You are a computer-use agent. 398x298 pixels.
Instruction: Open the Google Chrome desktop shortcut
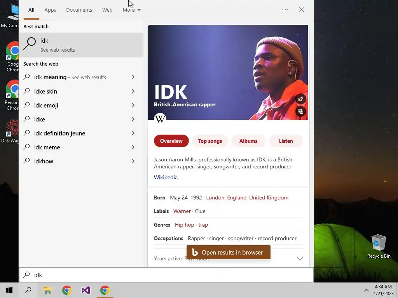(12, 57)
